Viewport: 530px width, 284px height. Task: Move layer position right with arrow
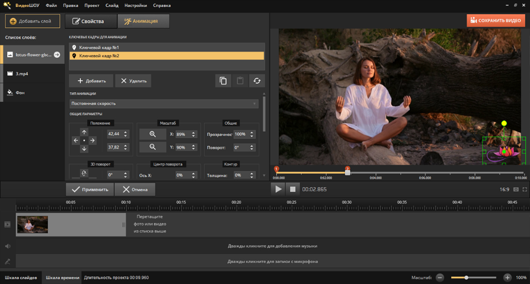(92, 140)
